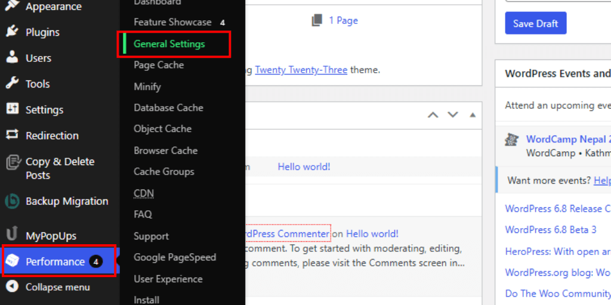Click the WordPress Events widget heading
Screen dimensions: 611x305
tap(558, 73)
